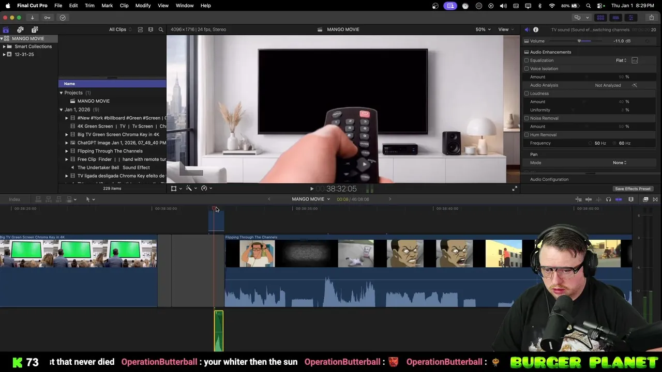
Task: Click the Volume slider handle
Action: pos(580,41)
